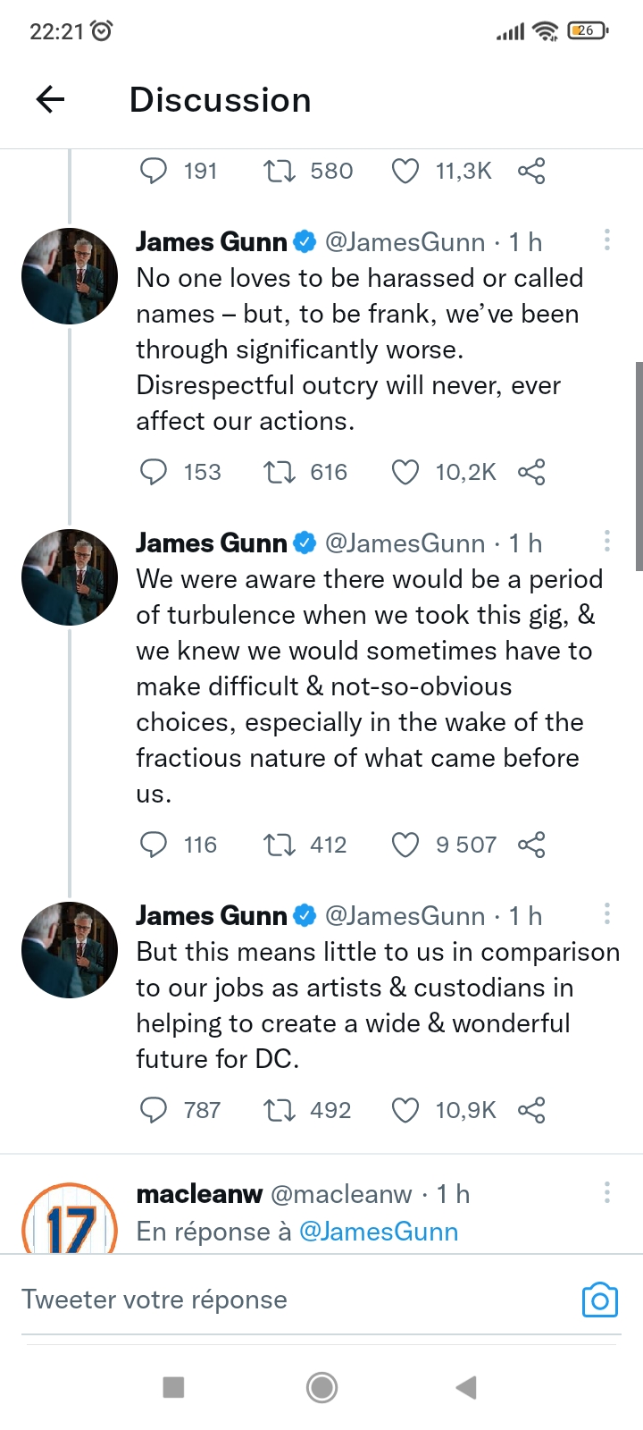Open the macleanw profile name
Image resolution: width=643 pixels, height=1430 pixels.
coord(199,1194)
